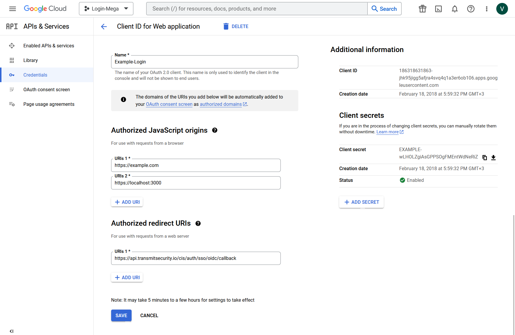This screenshot has height=335, width=515.
Task: Open the main hamburger navigation menu
Action: [13, 9]
